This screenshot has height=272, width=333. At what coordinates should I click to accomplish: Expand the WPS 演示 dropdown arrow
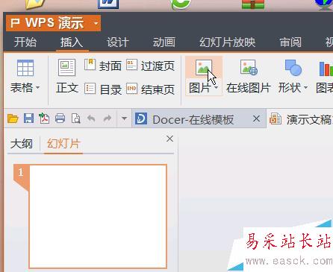(96, 23)
